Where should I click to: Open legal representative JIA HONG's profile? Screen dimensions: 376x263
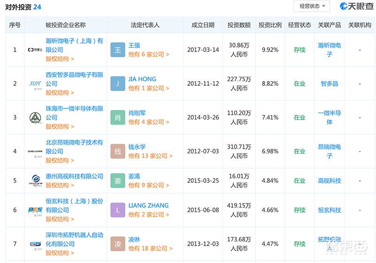[x=142, y=79]
